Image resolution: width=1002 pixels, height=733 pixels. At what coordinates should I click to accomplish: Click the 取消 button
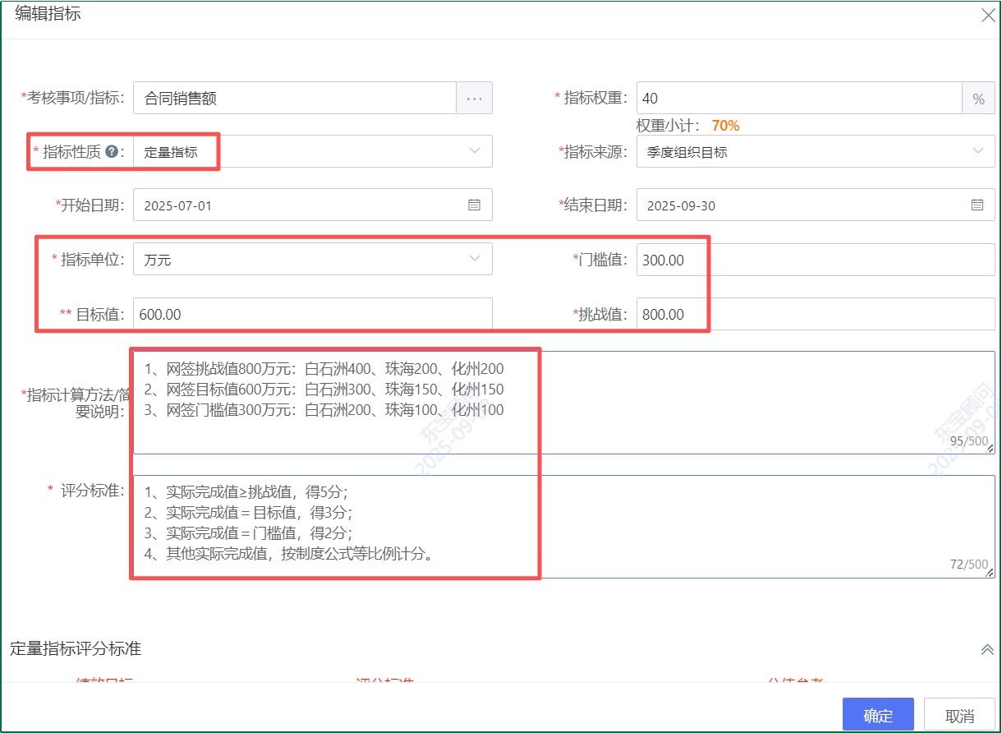click(959, 715)
